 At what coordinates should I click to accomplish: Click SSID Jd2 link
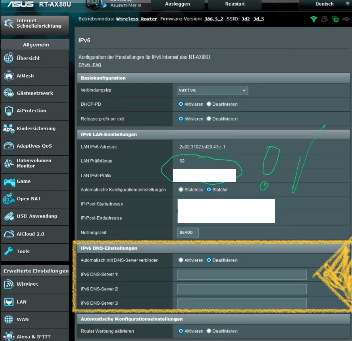tap(246, 19)
